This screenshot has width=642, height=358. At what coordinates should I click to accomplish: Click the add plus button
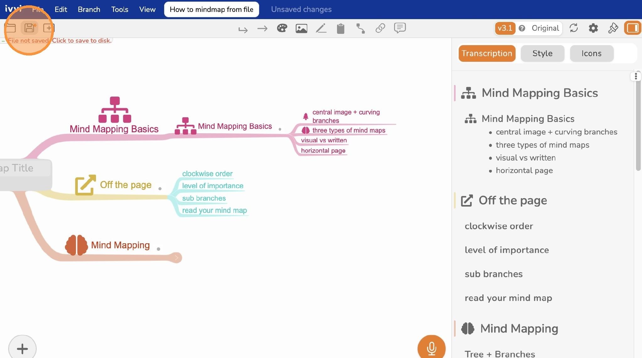pos(22,348)
